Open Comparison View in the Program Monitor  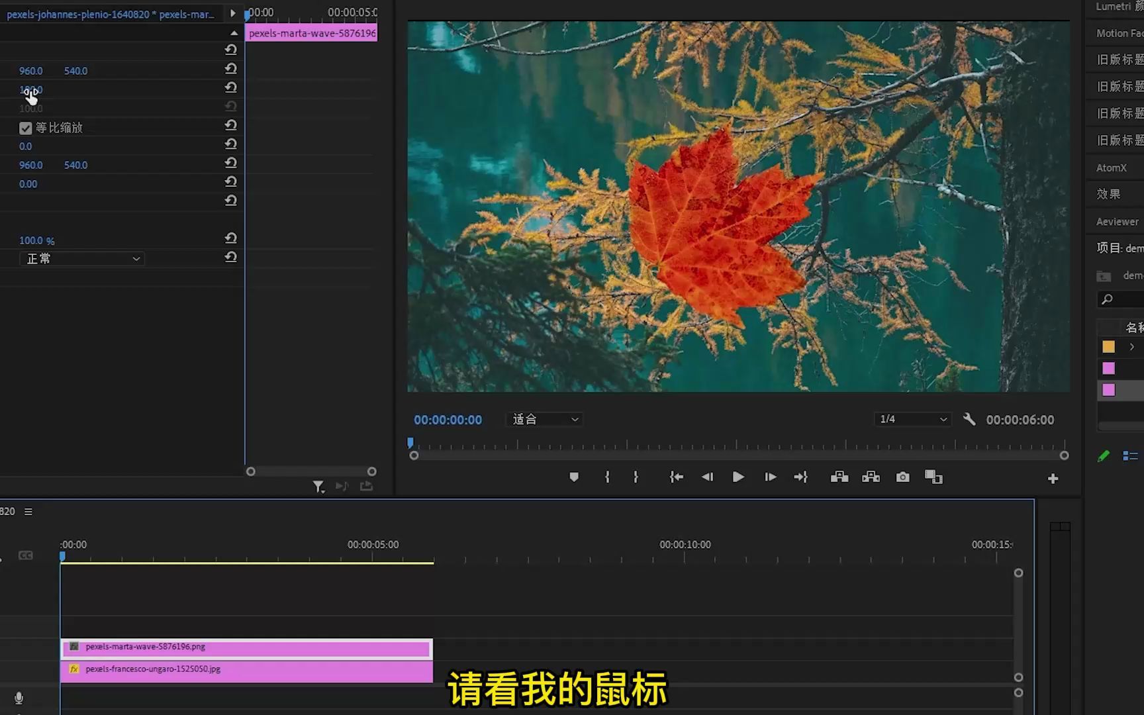[x=933, y=477]
